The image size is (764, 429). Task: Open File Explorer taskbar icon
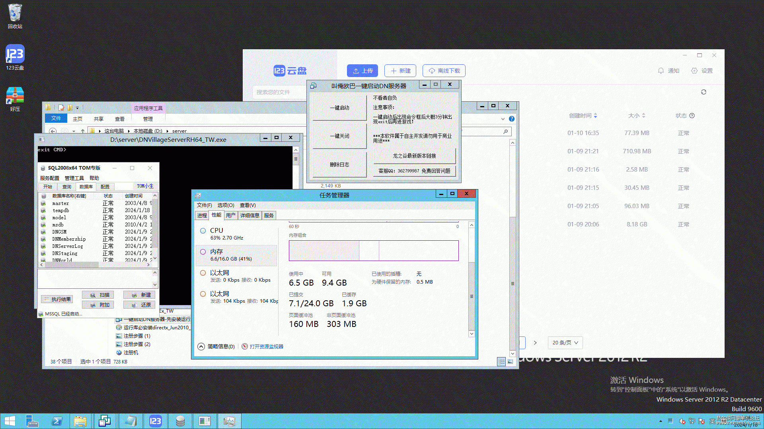[80, 421]
